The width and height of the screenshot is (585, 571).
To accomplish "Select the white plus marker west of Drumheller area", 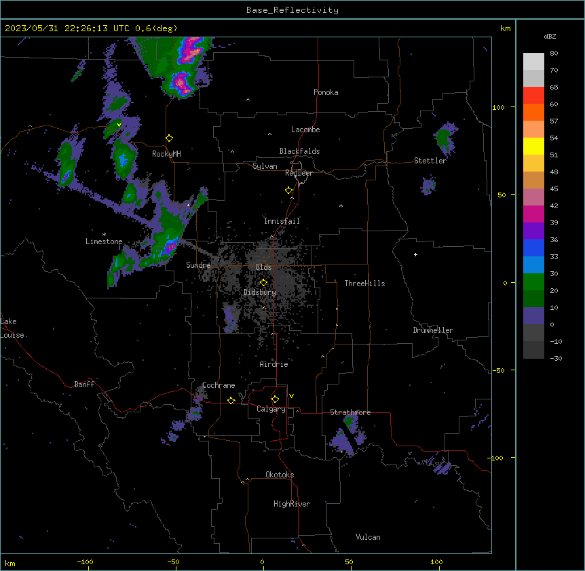I will 415,254.
